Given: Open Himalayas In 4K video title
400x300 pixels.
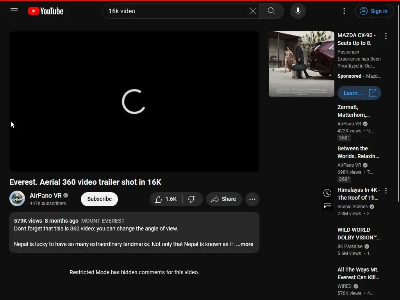Looking at the screenshot, I should coord(359,194).
